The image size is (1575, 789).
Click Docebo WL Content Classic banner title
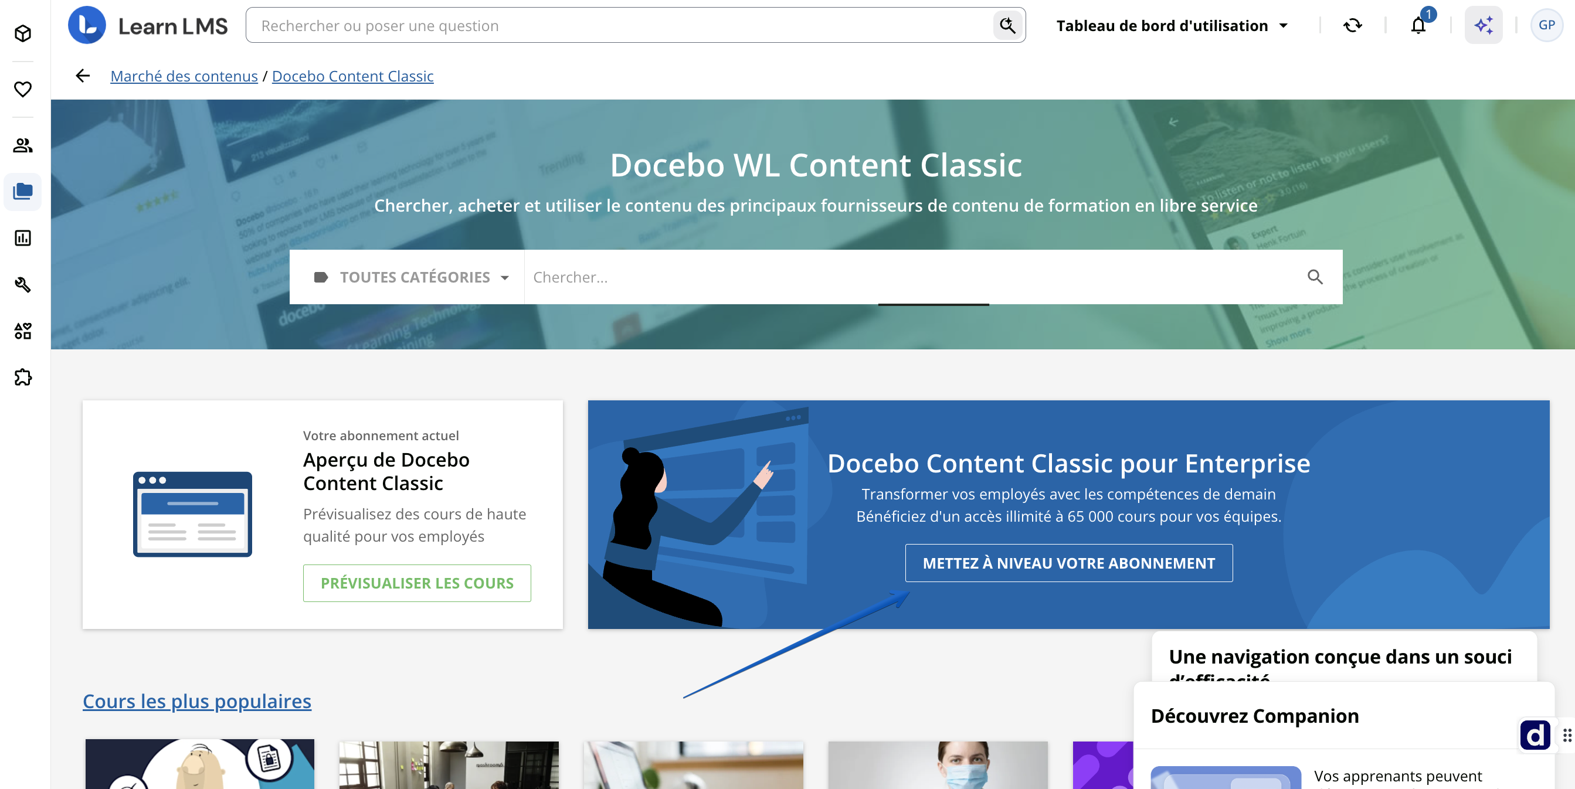point(816,165)
